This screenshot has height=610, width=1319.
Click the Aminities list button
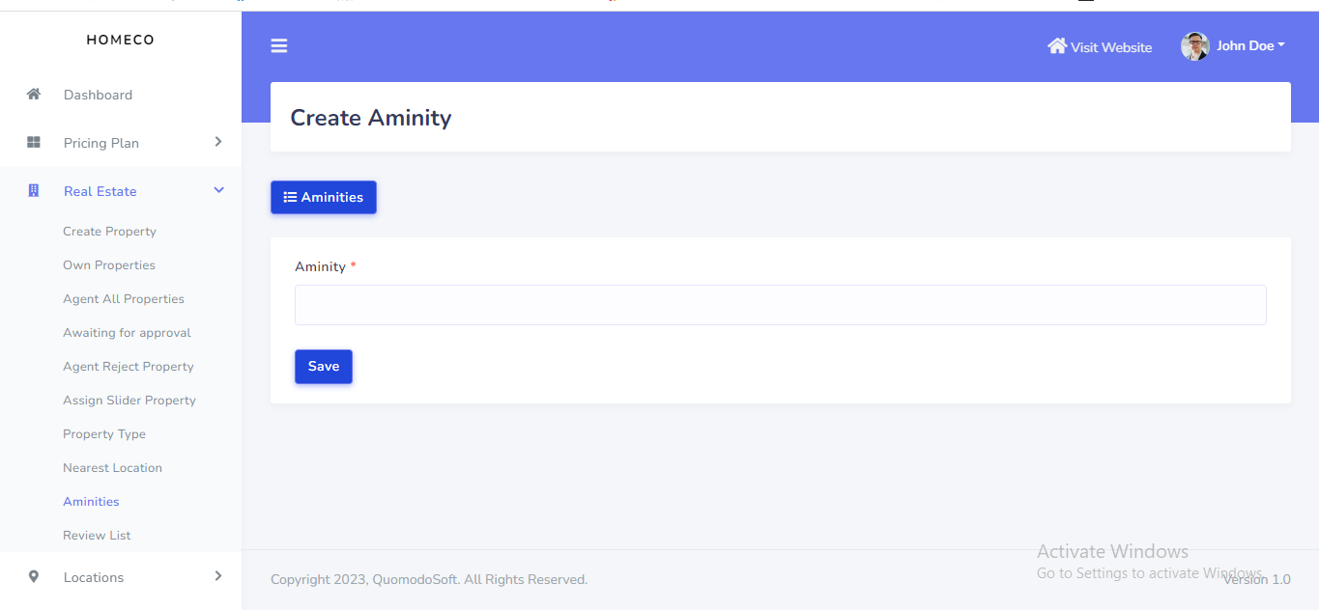click(x=324, y=197)
